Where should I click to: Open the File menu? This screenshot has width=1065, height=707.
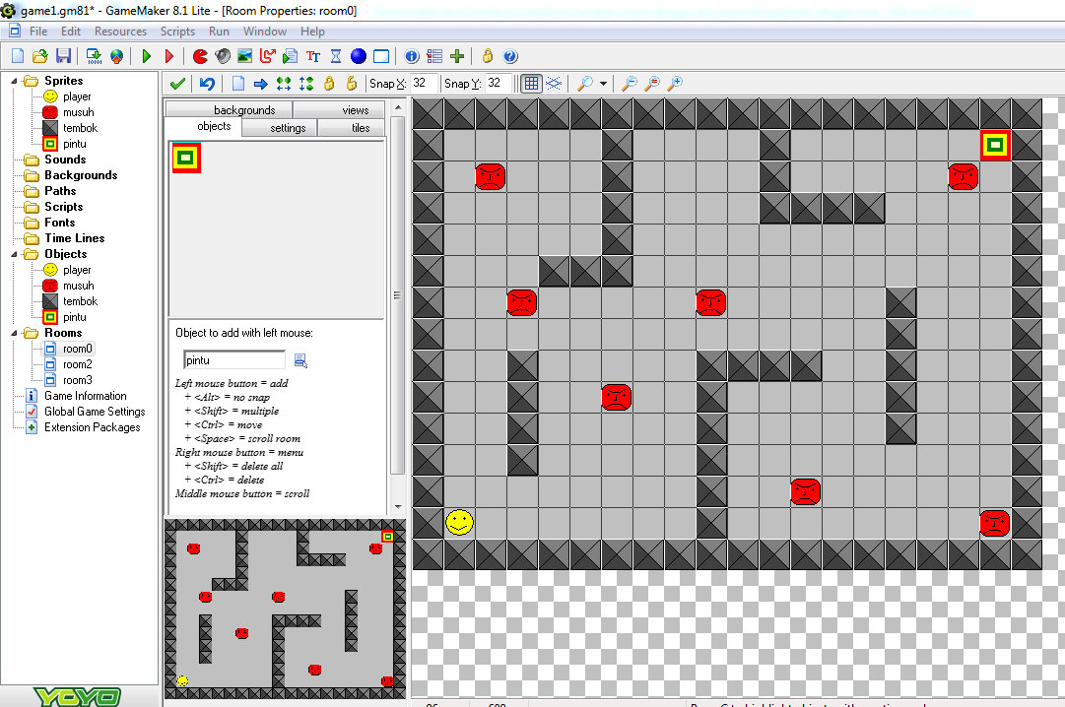(x=38, y=32)
